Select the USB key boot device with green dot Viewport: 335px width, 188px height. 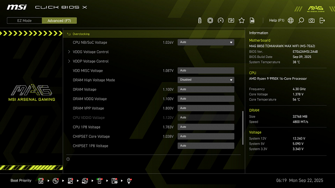click(x=100, y=181)
